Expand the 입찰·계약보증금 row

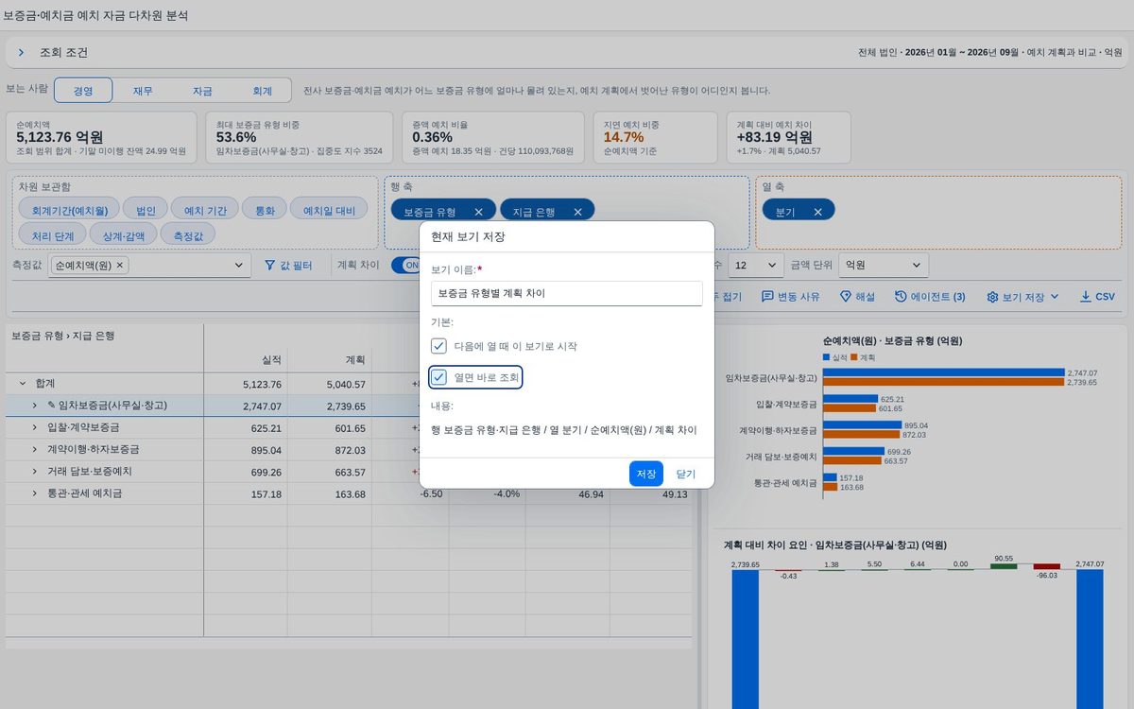pyautogui.click(x=34, y=427)
